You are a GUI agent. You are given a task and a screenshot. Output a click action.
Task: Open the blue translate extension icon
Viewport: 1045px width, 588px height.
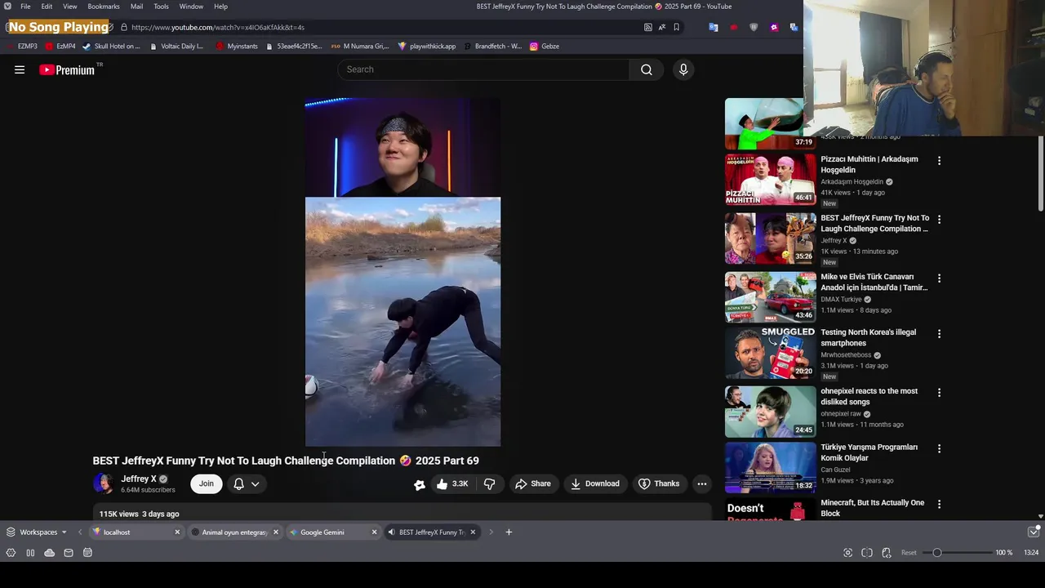pos(713,27)
